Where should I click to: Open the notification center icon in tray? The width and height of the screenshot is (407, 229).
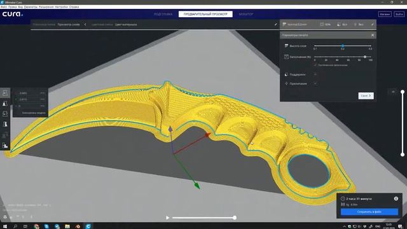point(400,226)
